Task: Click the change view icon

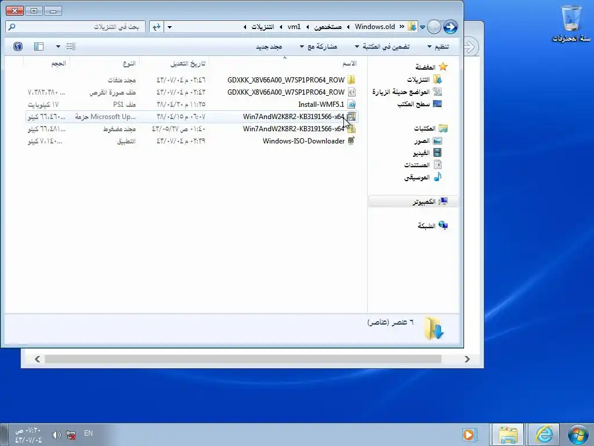Action: 71,46
